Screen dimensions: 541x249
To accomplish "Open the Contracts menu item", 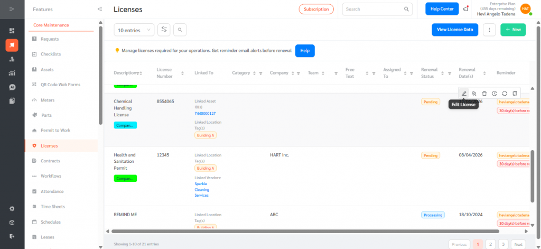I will (50, 161).
